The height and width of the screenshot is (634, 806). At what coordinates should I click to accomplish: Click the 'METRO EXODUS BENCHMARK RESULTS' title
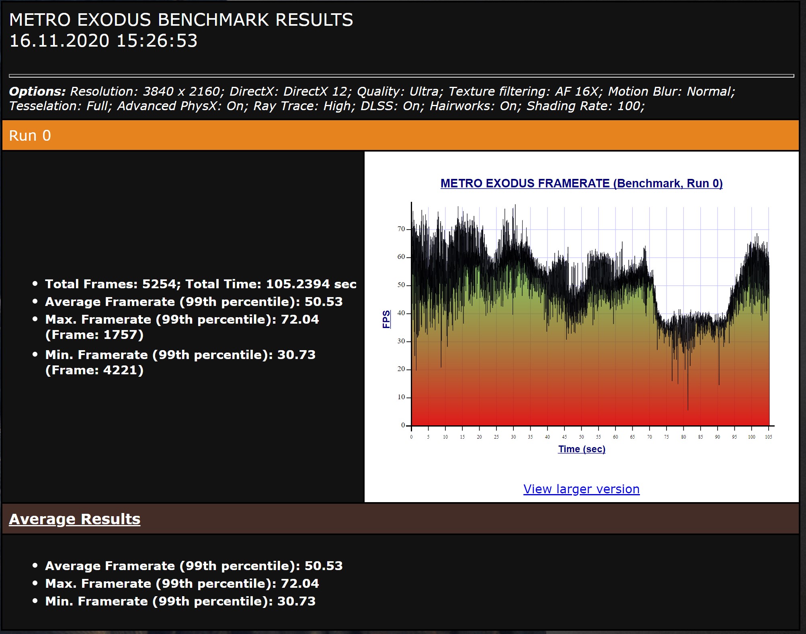181,20
